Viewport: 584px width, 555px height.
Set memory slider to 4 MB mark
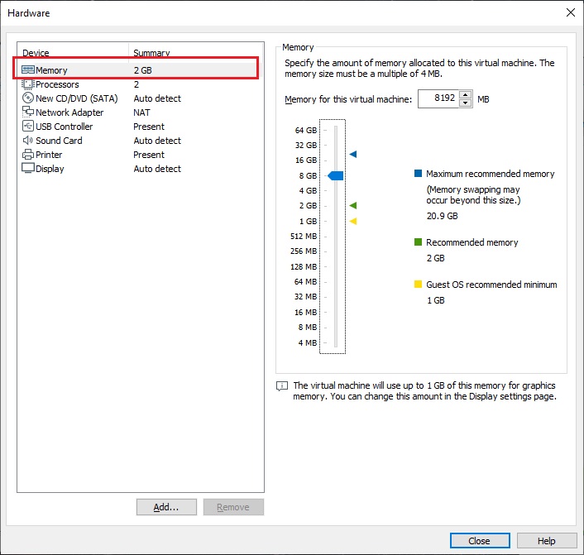click(x=336, y=342)
